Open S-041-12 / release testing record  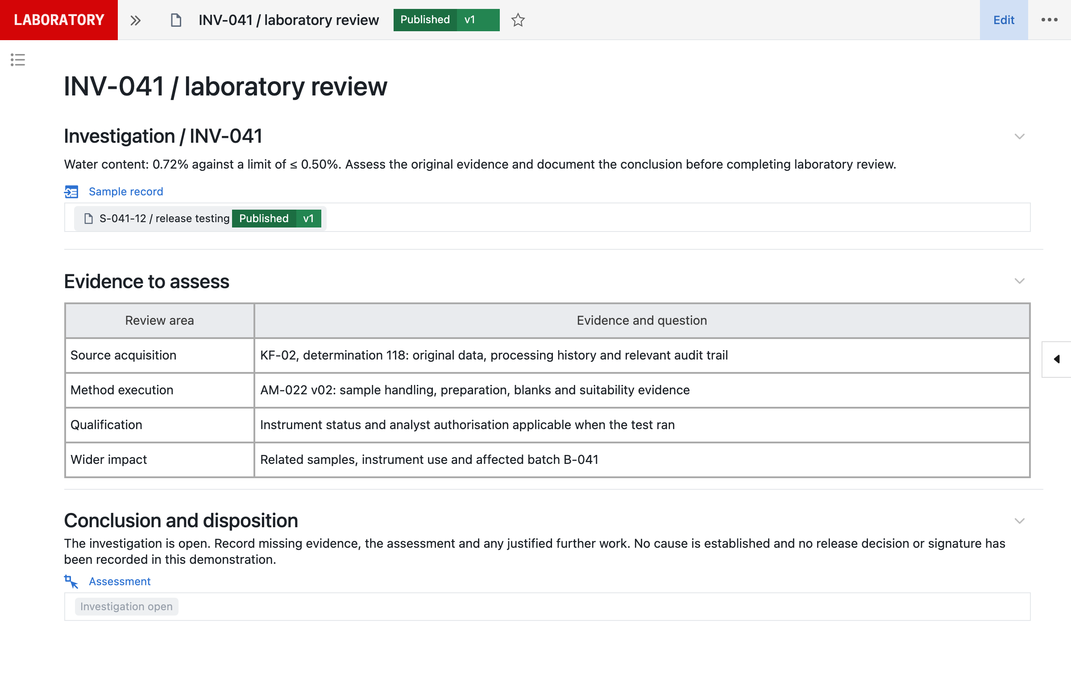pos(200,219)
